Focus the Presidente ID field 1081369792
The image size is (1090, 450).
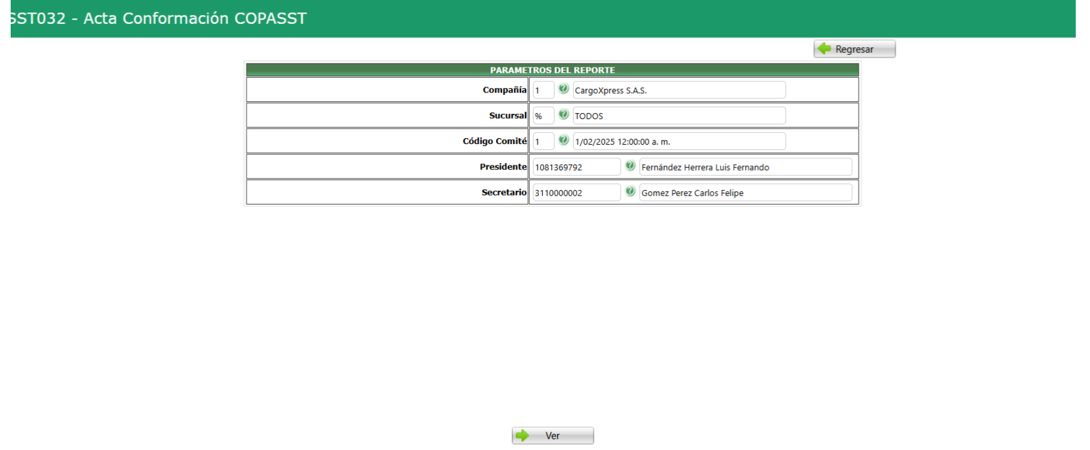coord(576,167)
